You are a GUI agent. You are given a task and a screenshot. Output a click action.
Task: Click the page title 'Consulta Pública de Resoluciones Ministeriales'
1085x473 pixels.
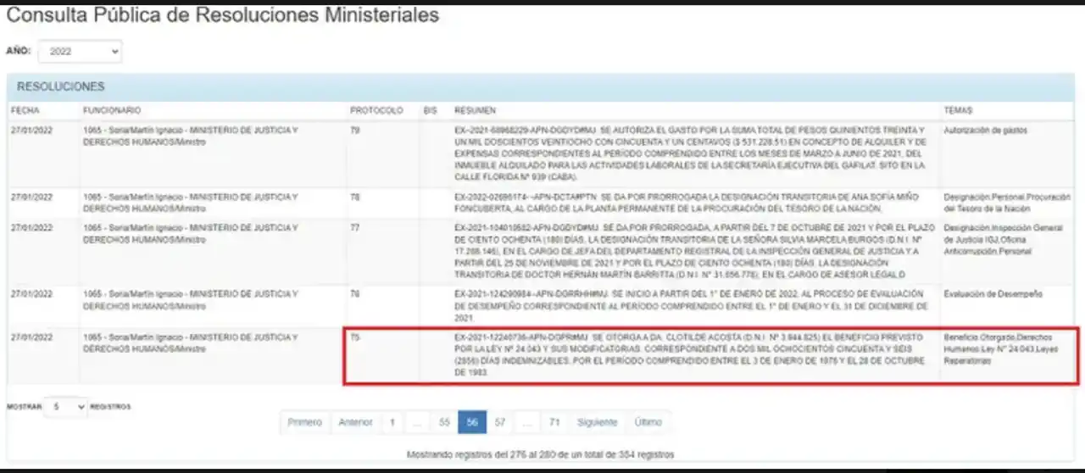(x=223, y=15)
